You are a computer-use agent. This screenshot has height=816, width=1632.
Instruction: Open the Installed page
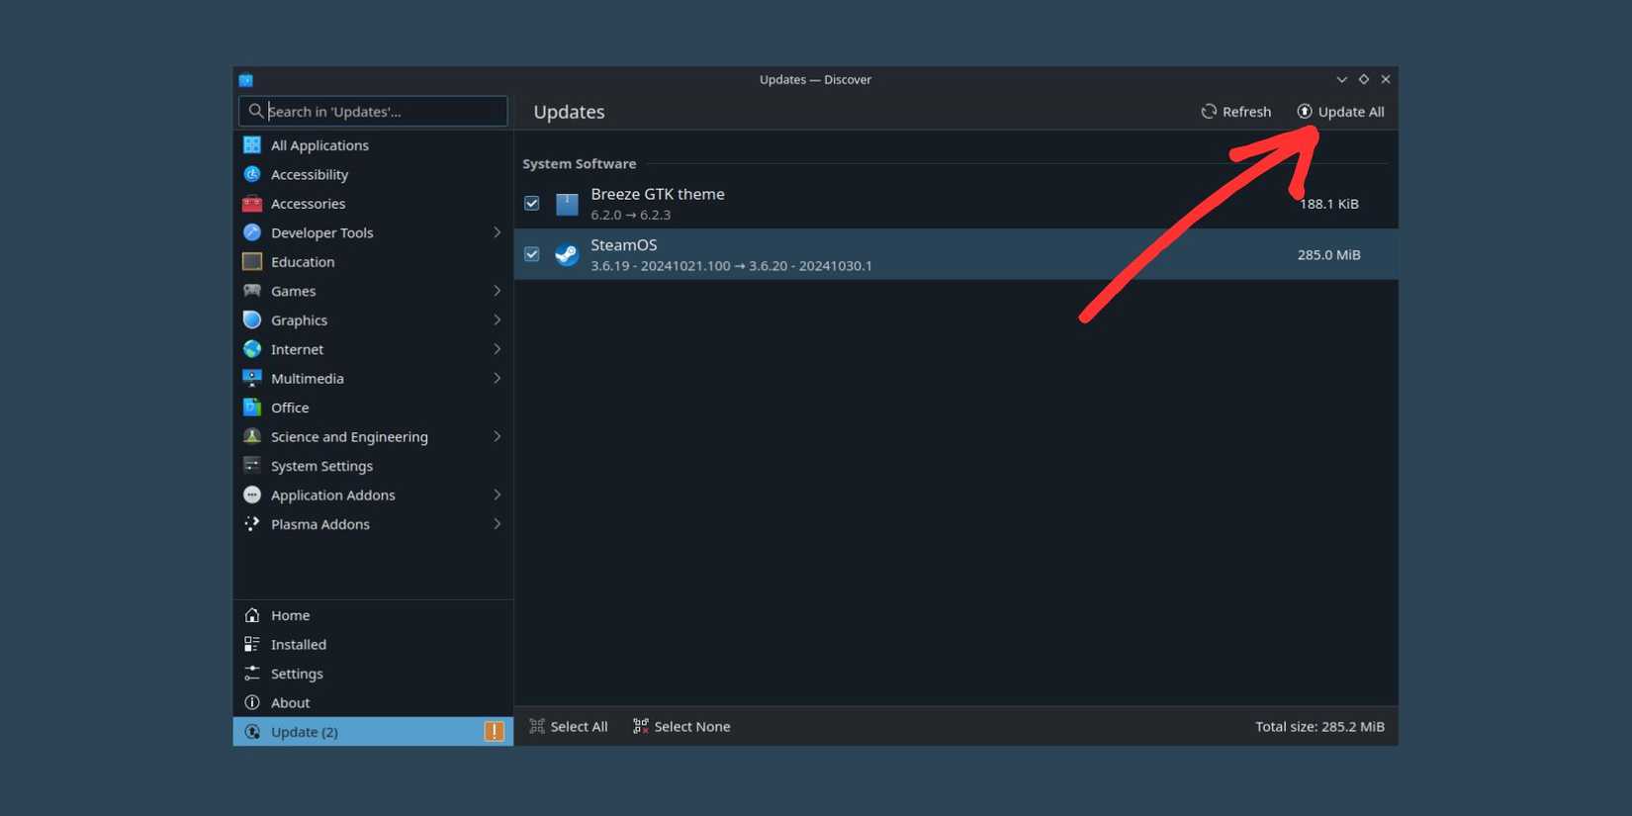tap(298, 645)
